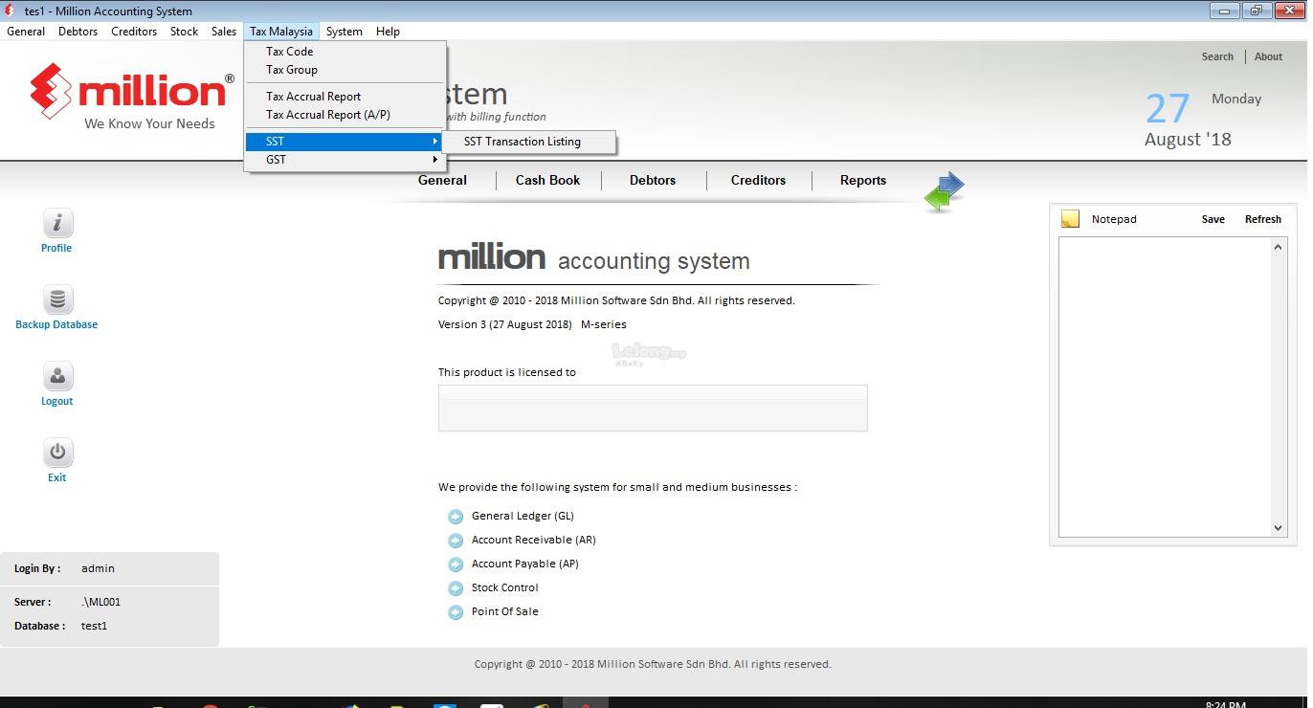Click the date number 27
The height and width of the screenshot is (708, 1313).
pos(1168,109)
